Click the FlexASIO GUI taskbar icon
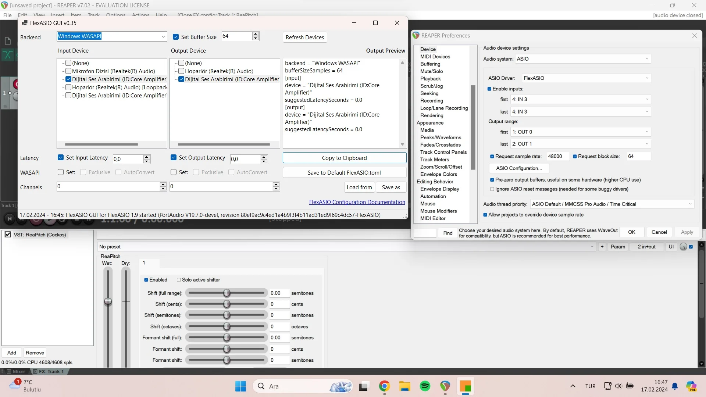The image size is (706, 397). tap(465, 386)
